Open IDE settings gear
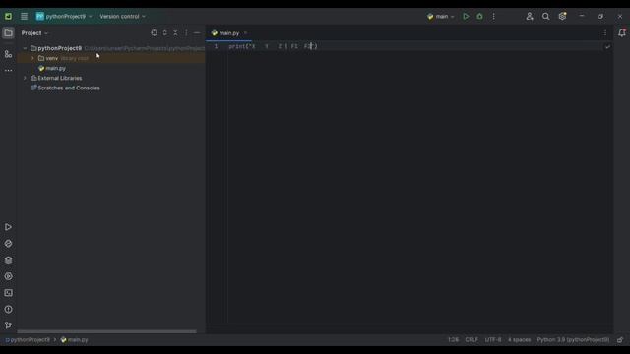Image resolution: width=630 pixels, height=354 pixels. pos(562,17)
